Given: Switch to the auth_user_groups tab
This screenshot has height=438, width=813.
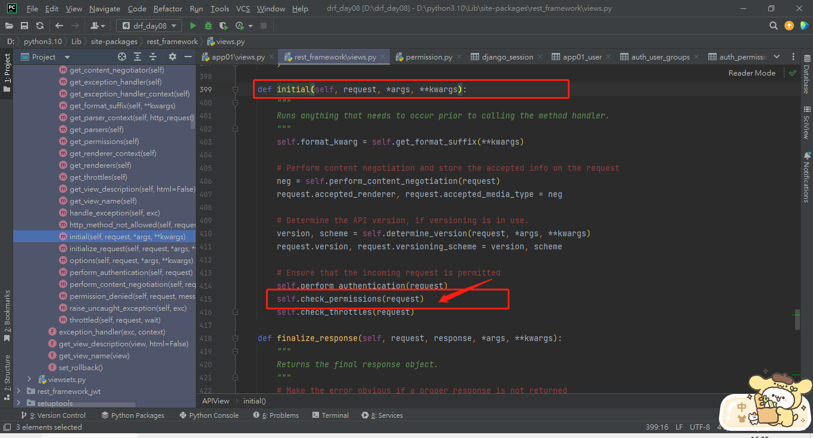Looking at the screenshot, I should pos(659,57).
